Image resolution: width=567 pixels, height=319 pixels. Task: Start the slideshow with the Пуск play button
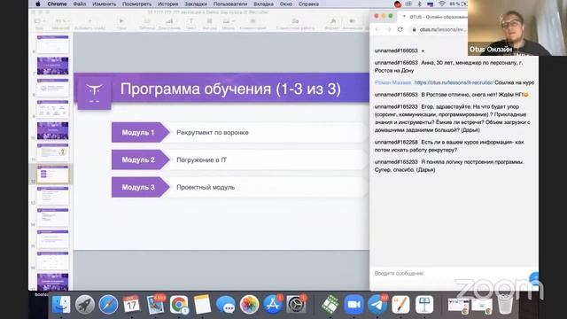[x=121, y=23]
